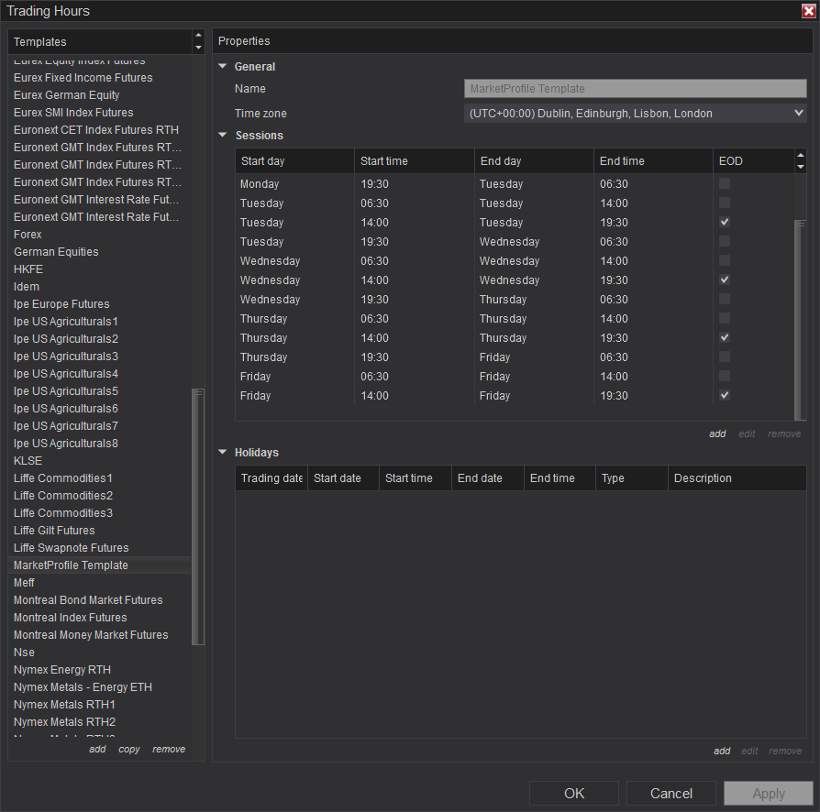Click EOD column header
Viewport: 820px width, 812px height.
pos(754,161)
